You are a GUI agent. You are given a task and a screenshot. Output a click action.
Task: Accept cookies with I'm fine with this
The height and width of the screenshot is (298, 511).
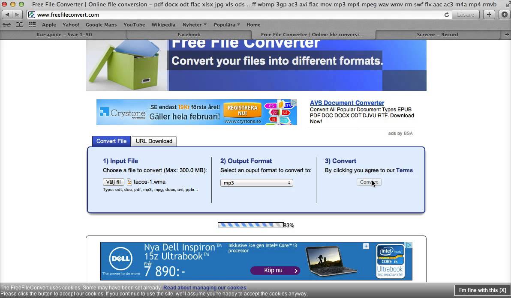click(482, 290)
